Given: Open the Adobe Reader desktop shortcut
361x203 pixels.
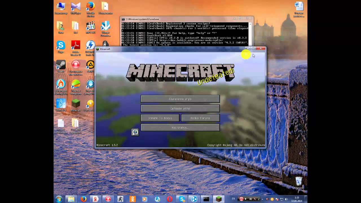Looking at the screenshot, I should tap(76, 48).
